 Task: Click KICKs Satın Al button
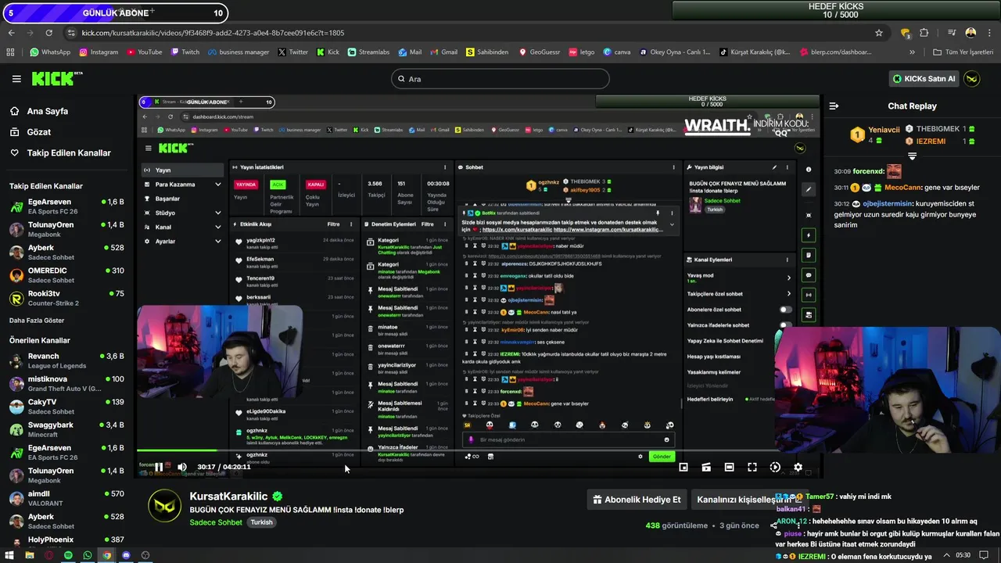coord(924,78)
